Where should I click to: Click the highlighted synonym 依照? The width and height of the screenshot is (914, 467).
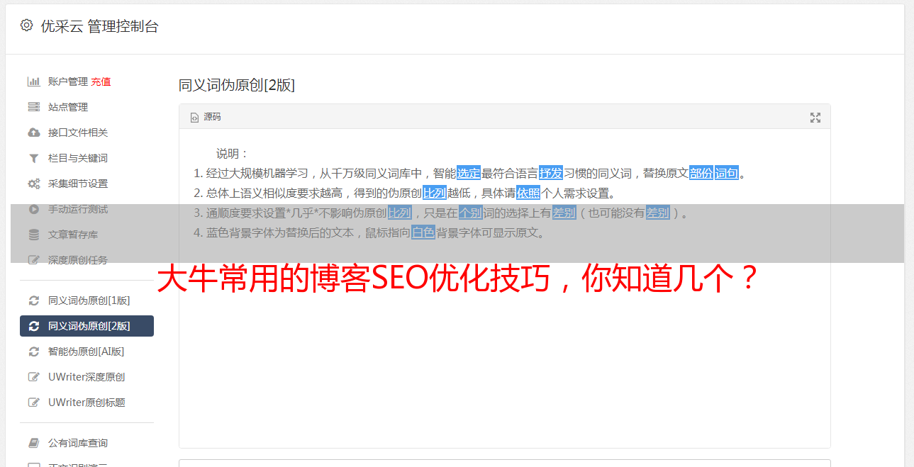pos(528,193)
